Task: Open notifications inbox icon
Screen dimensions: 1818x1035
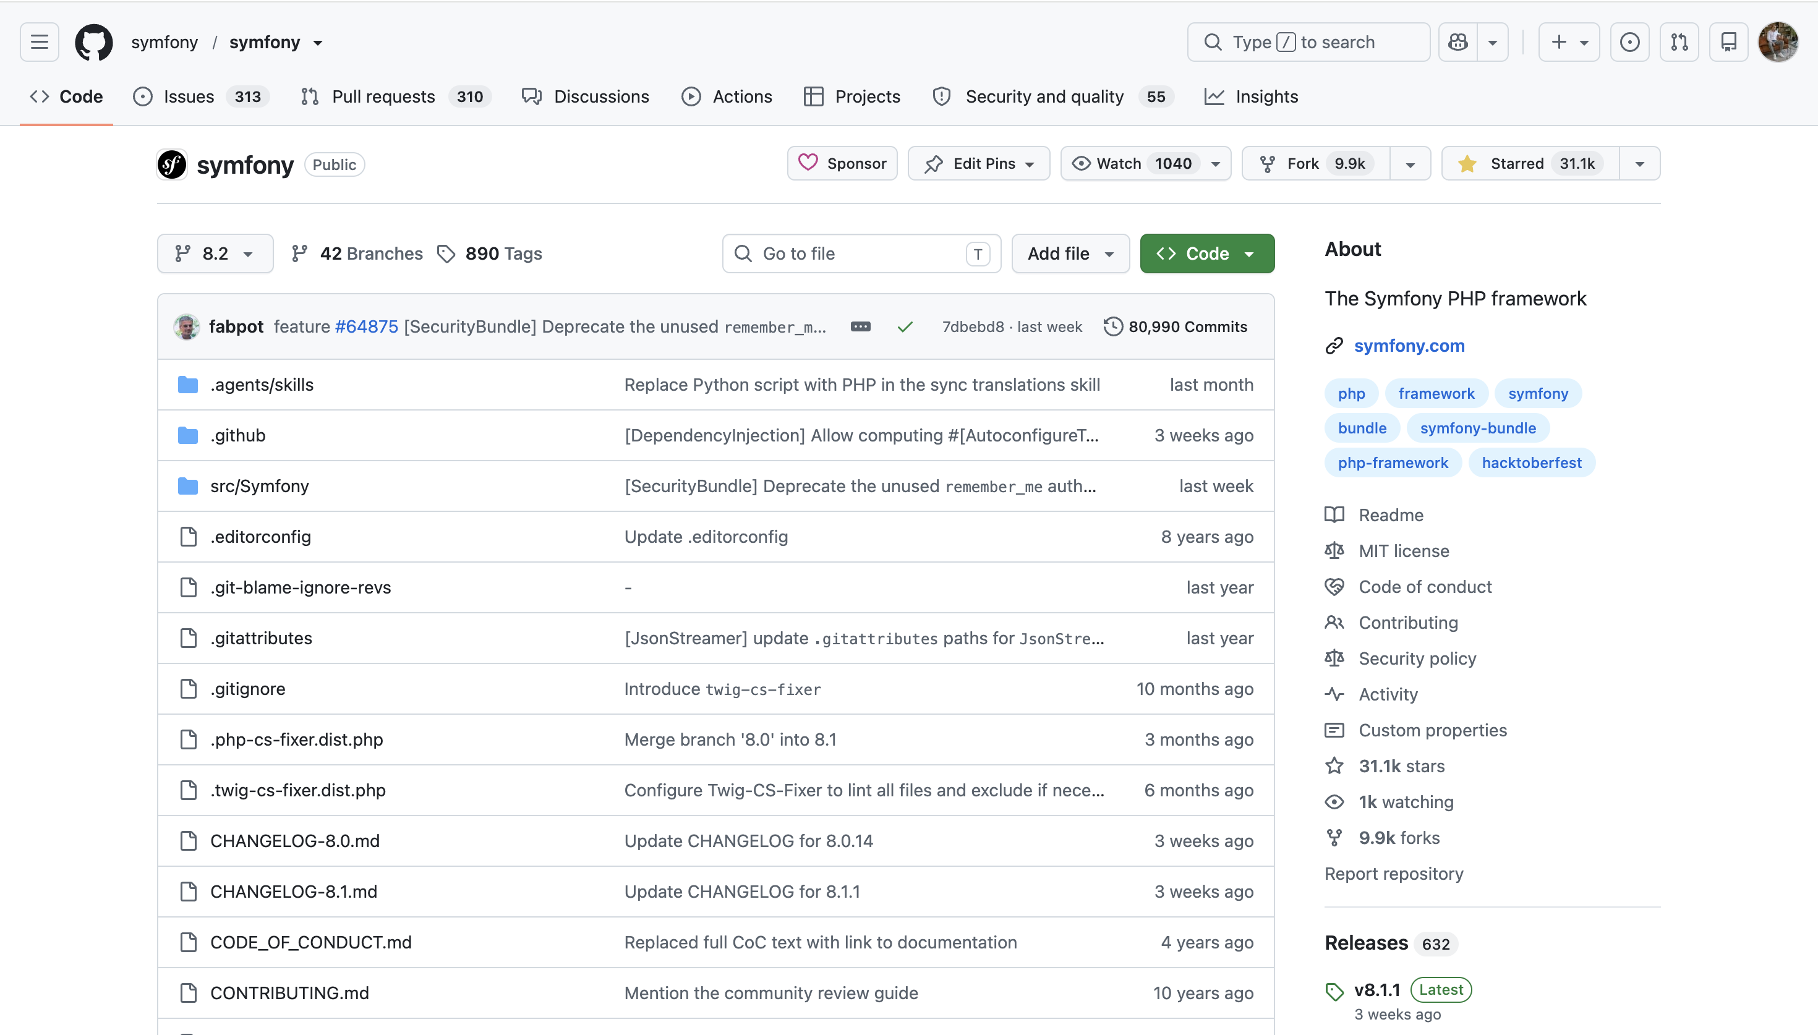Action: (1728, 42)
